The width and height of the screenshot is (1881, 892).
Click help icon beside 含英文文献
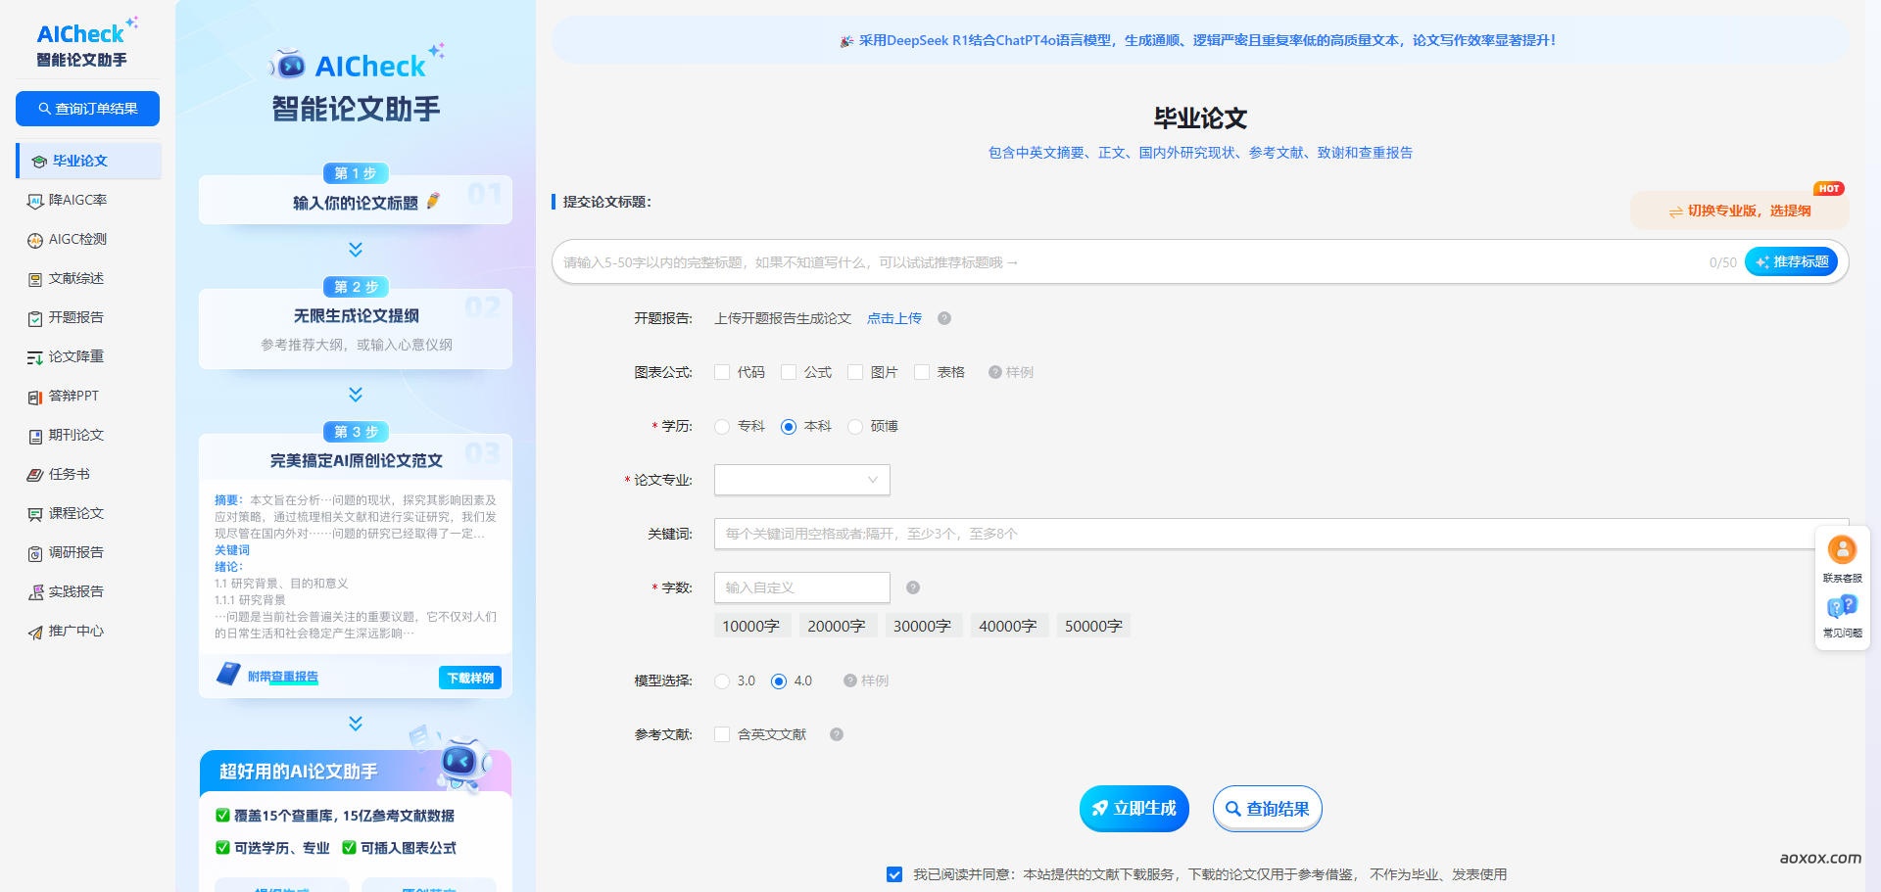tap(837, 734)
